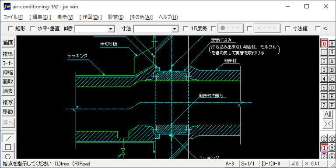Open the 設定(S) menu

115,17
